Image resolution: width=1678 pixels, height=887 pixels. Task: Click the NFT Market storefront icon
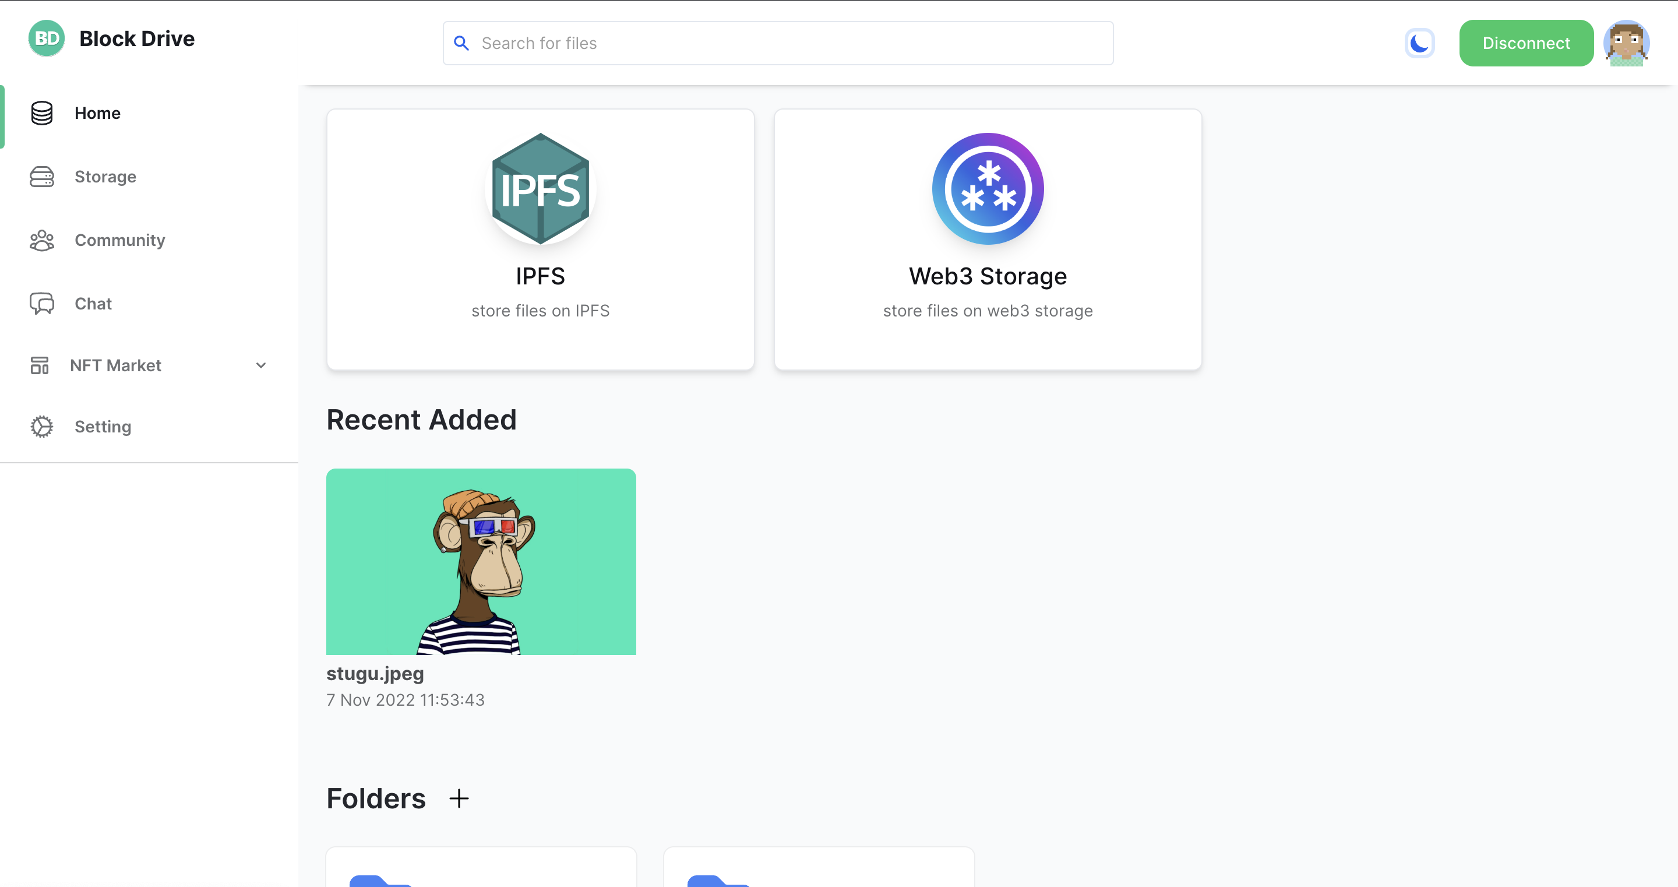tap(40, 365)
